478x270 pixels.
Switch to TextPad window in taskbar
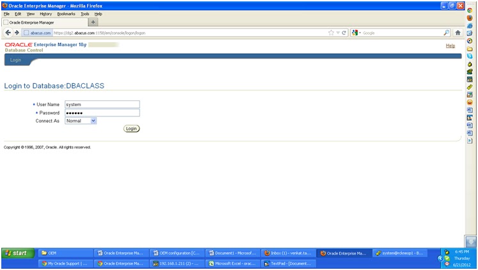pyautogui.click(x=288, y=264)
